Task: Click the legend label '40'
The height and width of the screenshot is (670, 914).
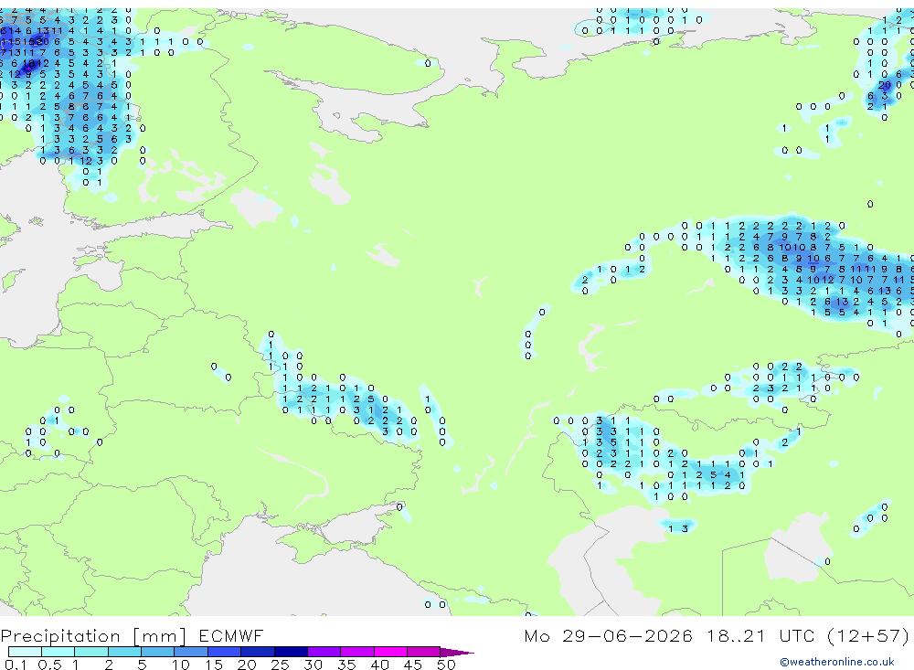Action: click(379, 665)
